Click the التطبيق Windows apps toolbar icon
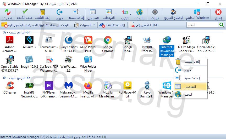This screenshot has height=139, width=226. point(197,12)
